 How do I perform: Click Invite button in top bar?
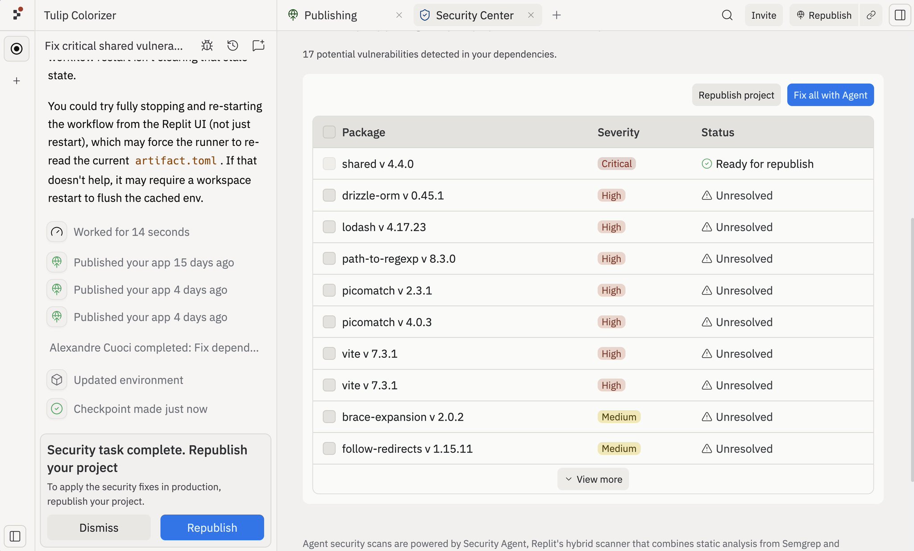764,15
